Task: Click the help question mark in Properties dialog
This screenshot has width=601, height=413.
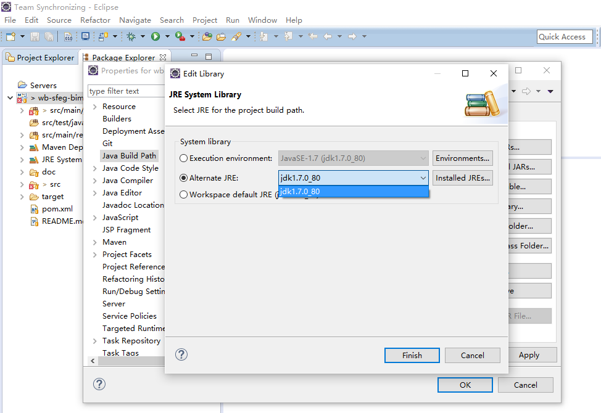Action: click(99, 384)
